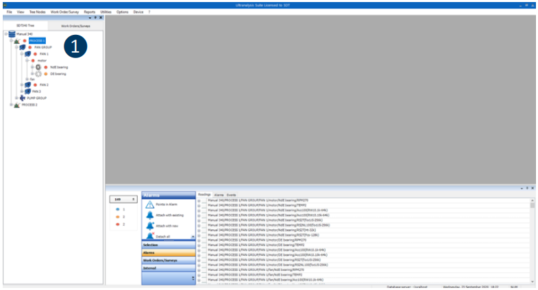Select the PROCESS 1 tree item
This screenshot has width=538, height=290.
coord(37,40)
